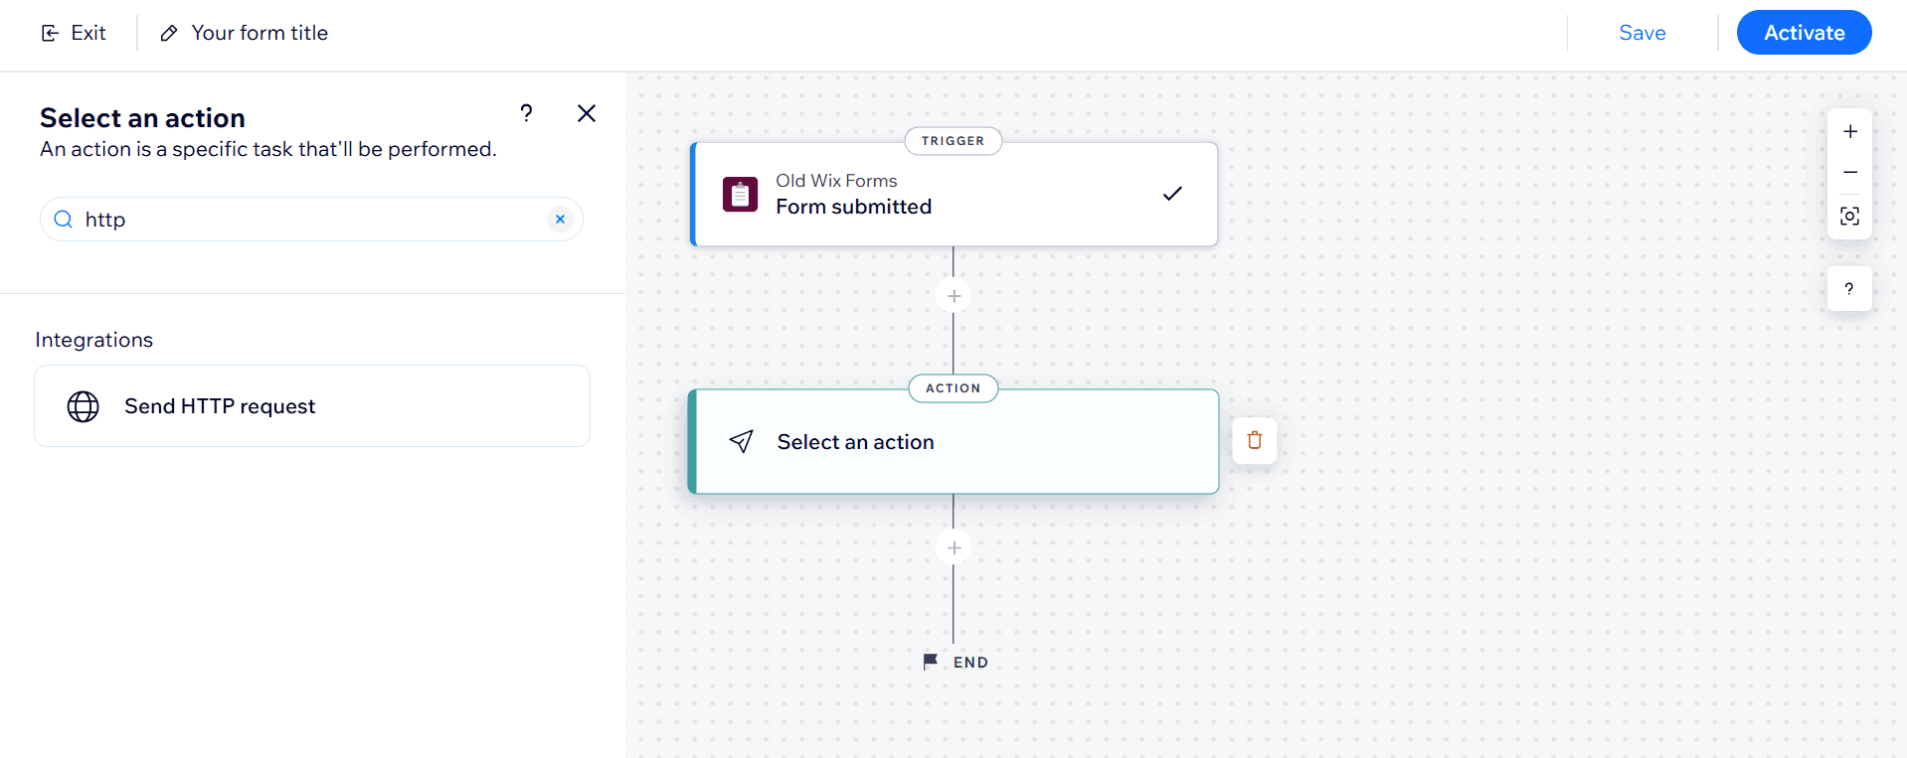
Task: Click the action search input field
Action: tap(308, 220)
